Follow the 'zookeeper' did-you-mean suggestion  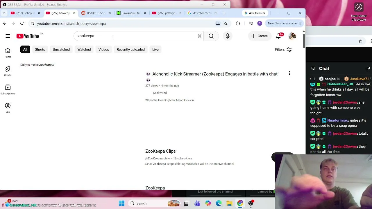[x=47, y=65]
